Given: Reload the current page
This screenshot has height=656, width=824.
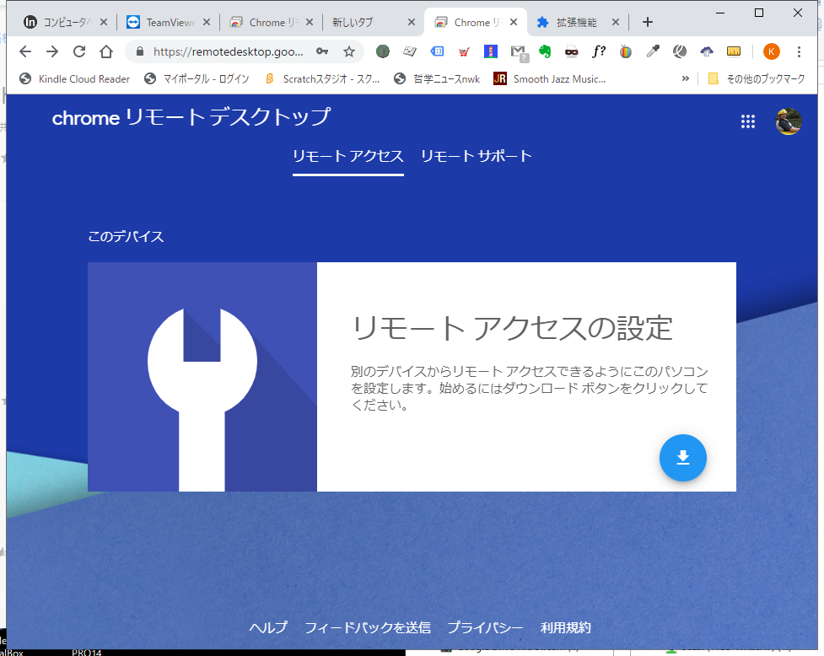Looking at the screenshot, I should point(79,51).
